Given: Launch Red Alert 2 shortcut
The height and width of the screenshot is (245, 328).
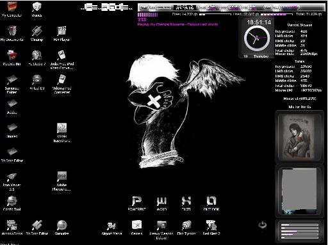Looking at the screenshot, I should click(211, 228).
